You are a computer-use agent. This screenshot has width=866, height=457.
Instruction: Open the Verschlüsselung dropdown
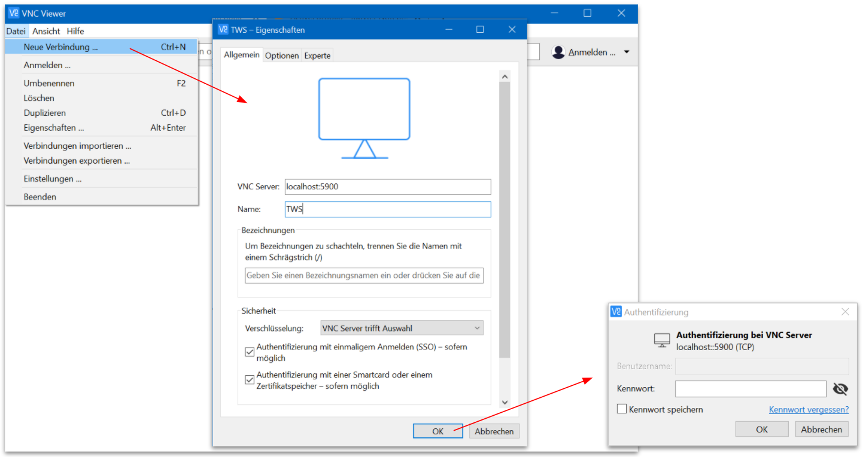coord(402,328)
